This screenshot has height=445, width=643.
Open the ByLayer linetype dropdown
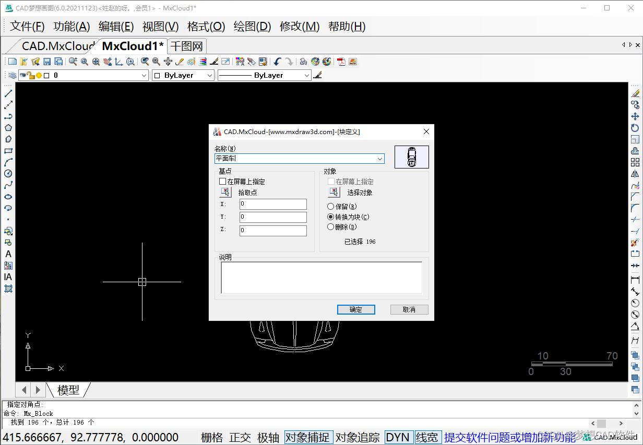[x=307, y=76]
